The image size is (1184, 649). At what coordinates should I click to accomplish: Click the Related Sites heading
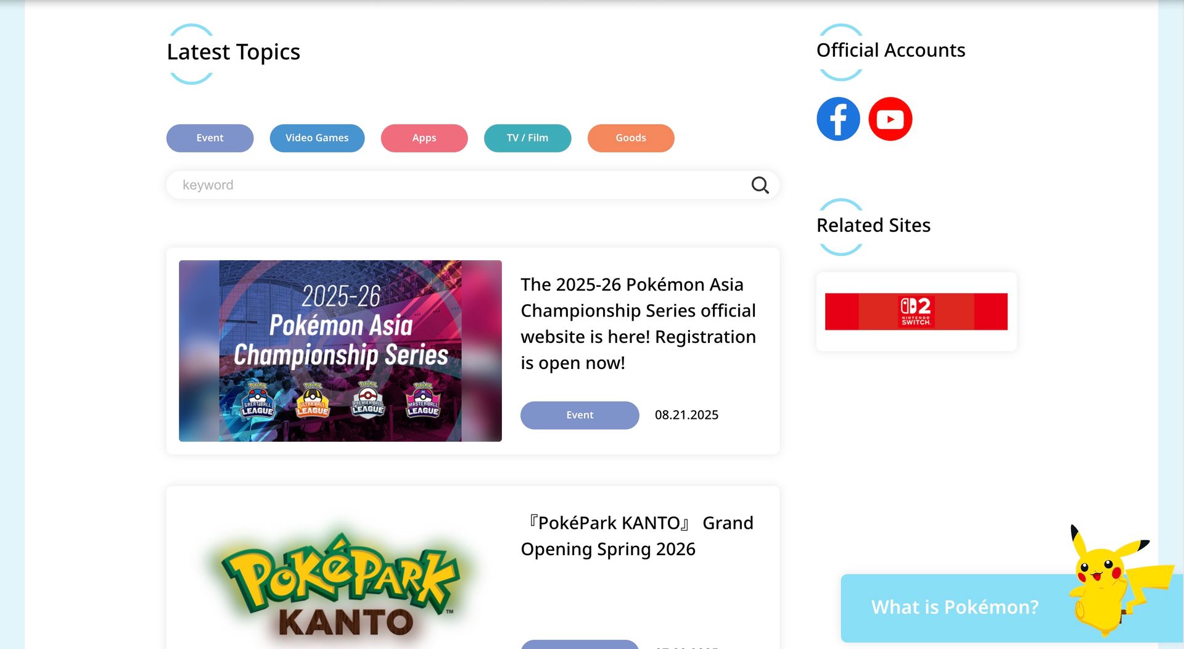(873, 226)
